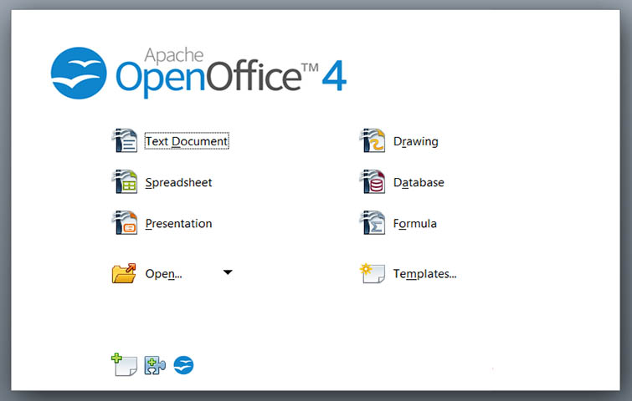Click the Database app icon
This screenshot has width=632, height=401.
(x=372, y=181)
